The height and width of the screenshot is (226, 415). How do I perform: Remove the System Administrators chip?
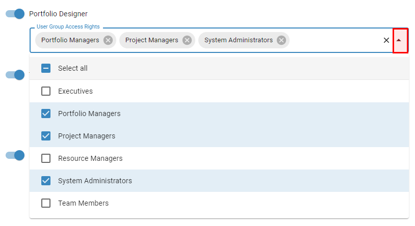coord(281,40)
